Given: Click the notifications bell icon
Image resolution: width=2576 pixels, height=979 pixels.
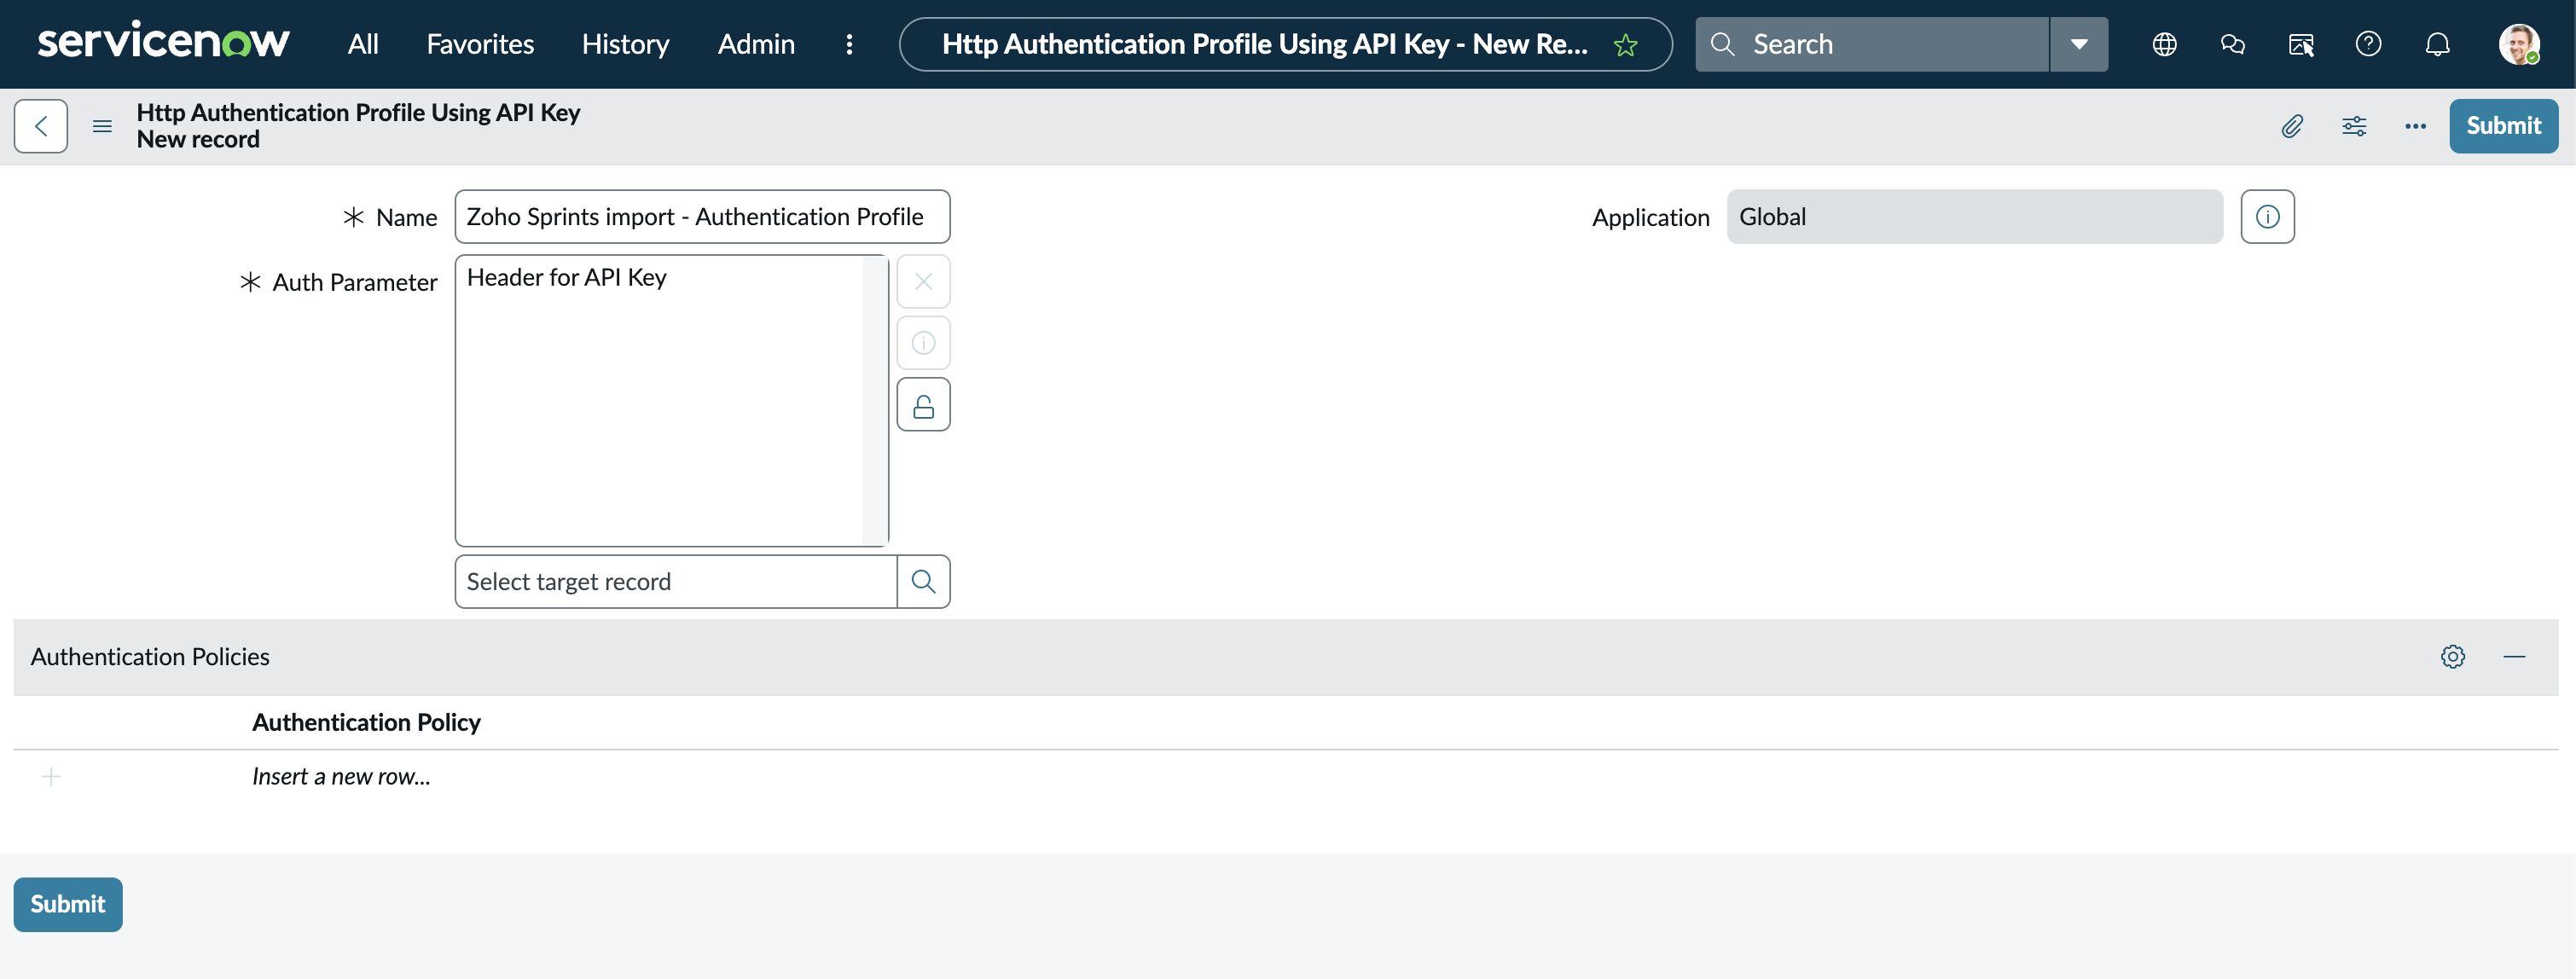Looking at the screenshot, I should pos(2437,44).
